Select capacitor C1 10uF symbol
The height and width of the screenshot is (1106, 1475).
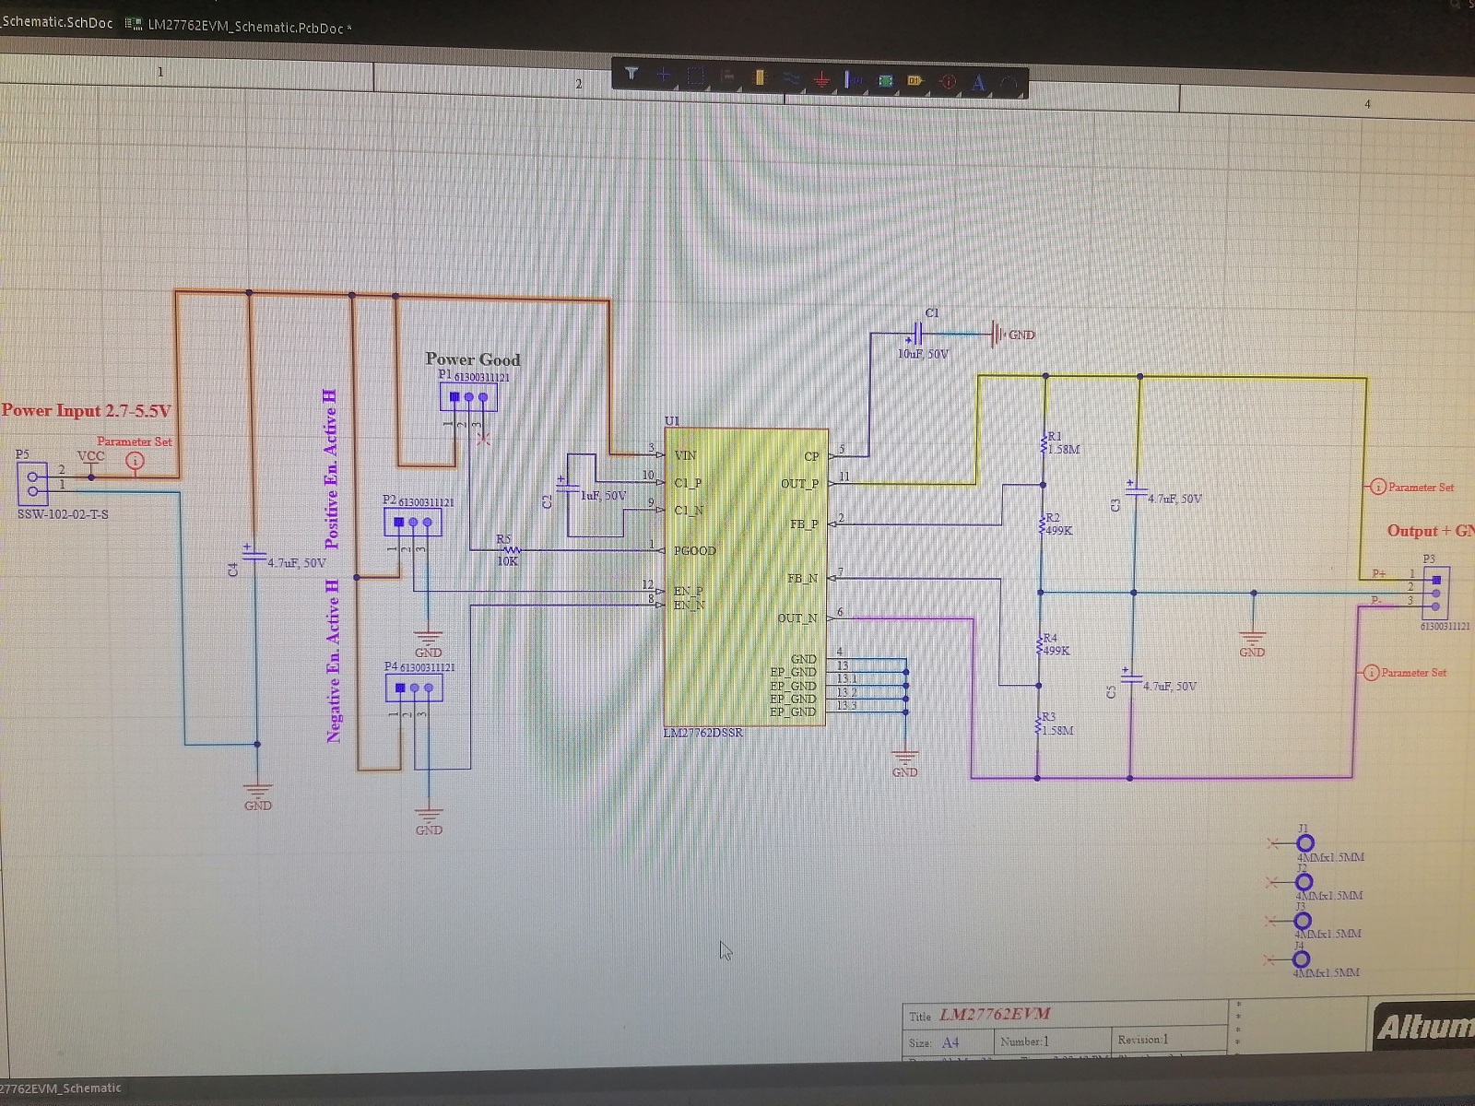(918, 334)
